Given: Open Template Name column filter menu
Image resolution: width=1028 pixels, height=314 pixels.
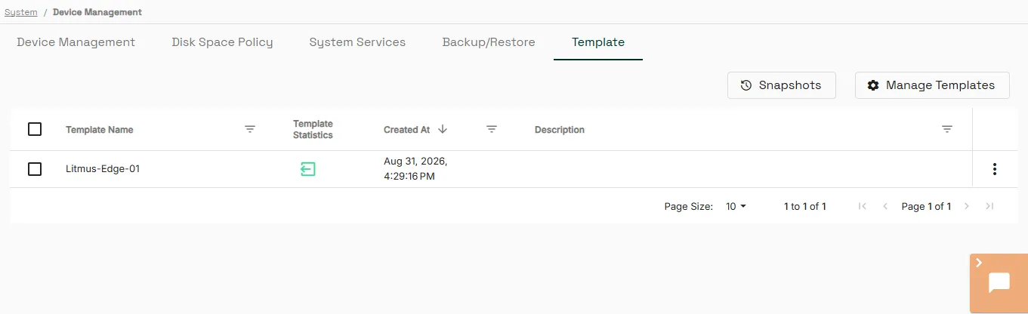Looking at the screenshot, I should [250, 129].
